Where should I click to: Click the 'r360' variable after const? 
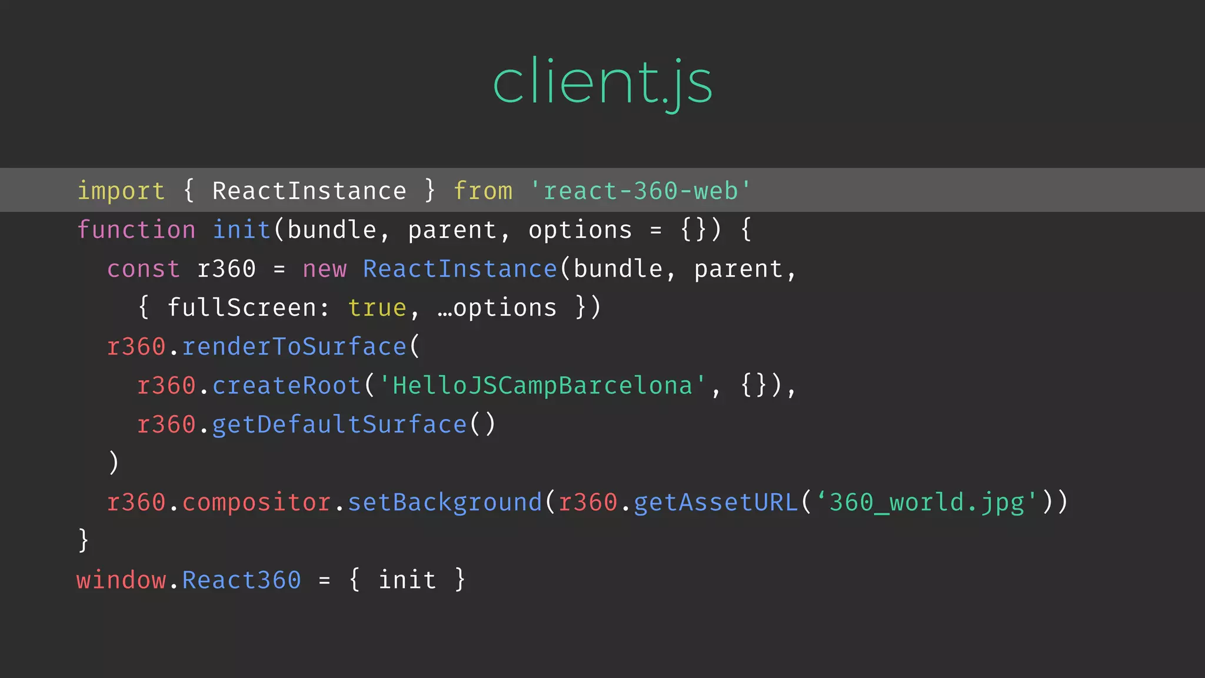coord(227,269)
